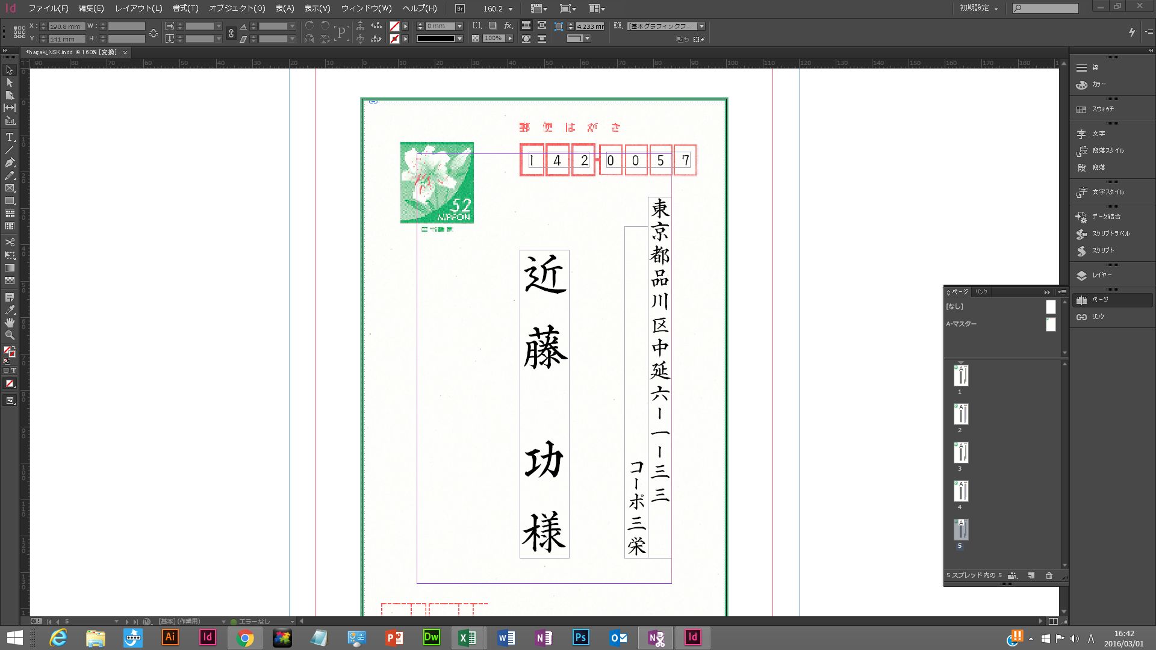This screenshot has height=650, width=1156.
Task: Close the hagaki_NSK.indd document tab
Action: [125, 53]
